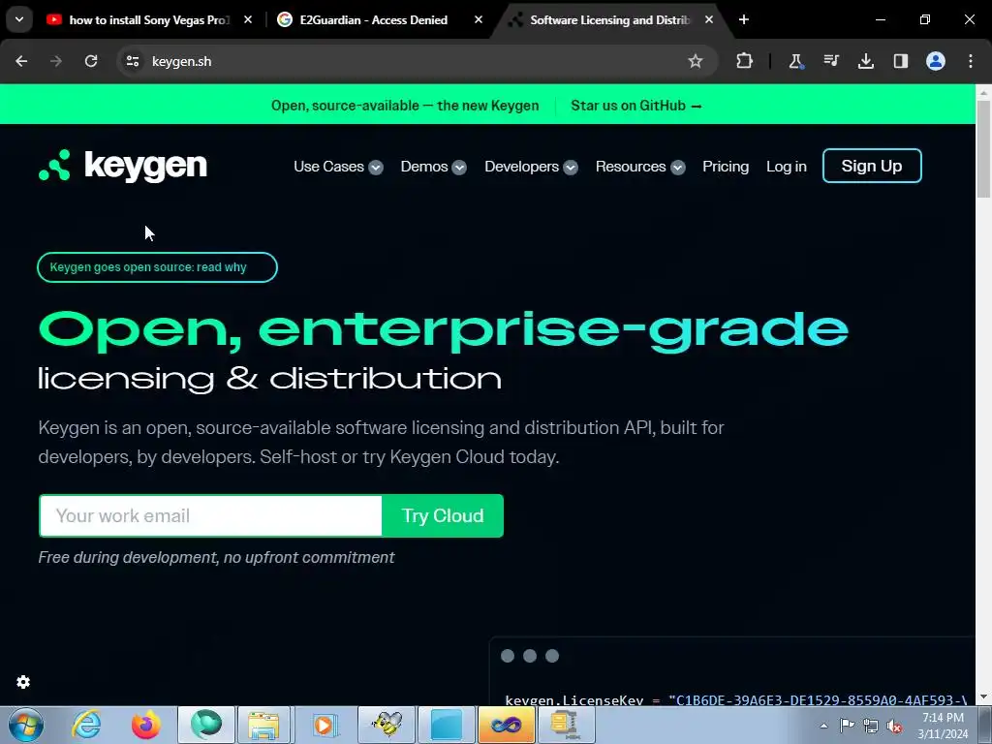The image size is (992, 744).
Task: Click the Keygen logo
Action: click(123, 166)
